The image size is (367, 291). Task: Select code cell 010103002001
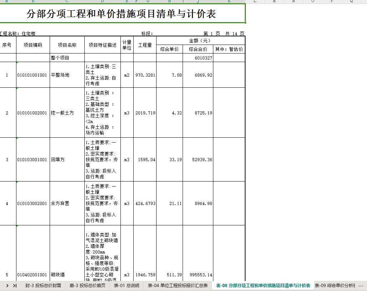[33, 203]
